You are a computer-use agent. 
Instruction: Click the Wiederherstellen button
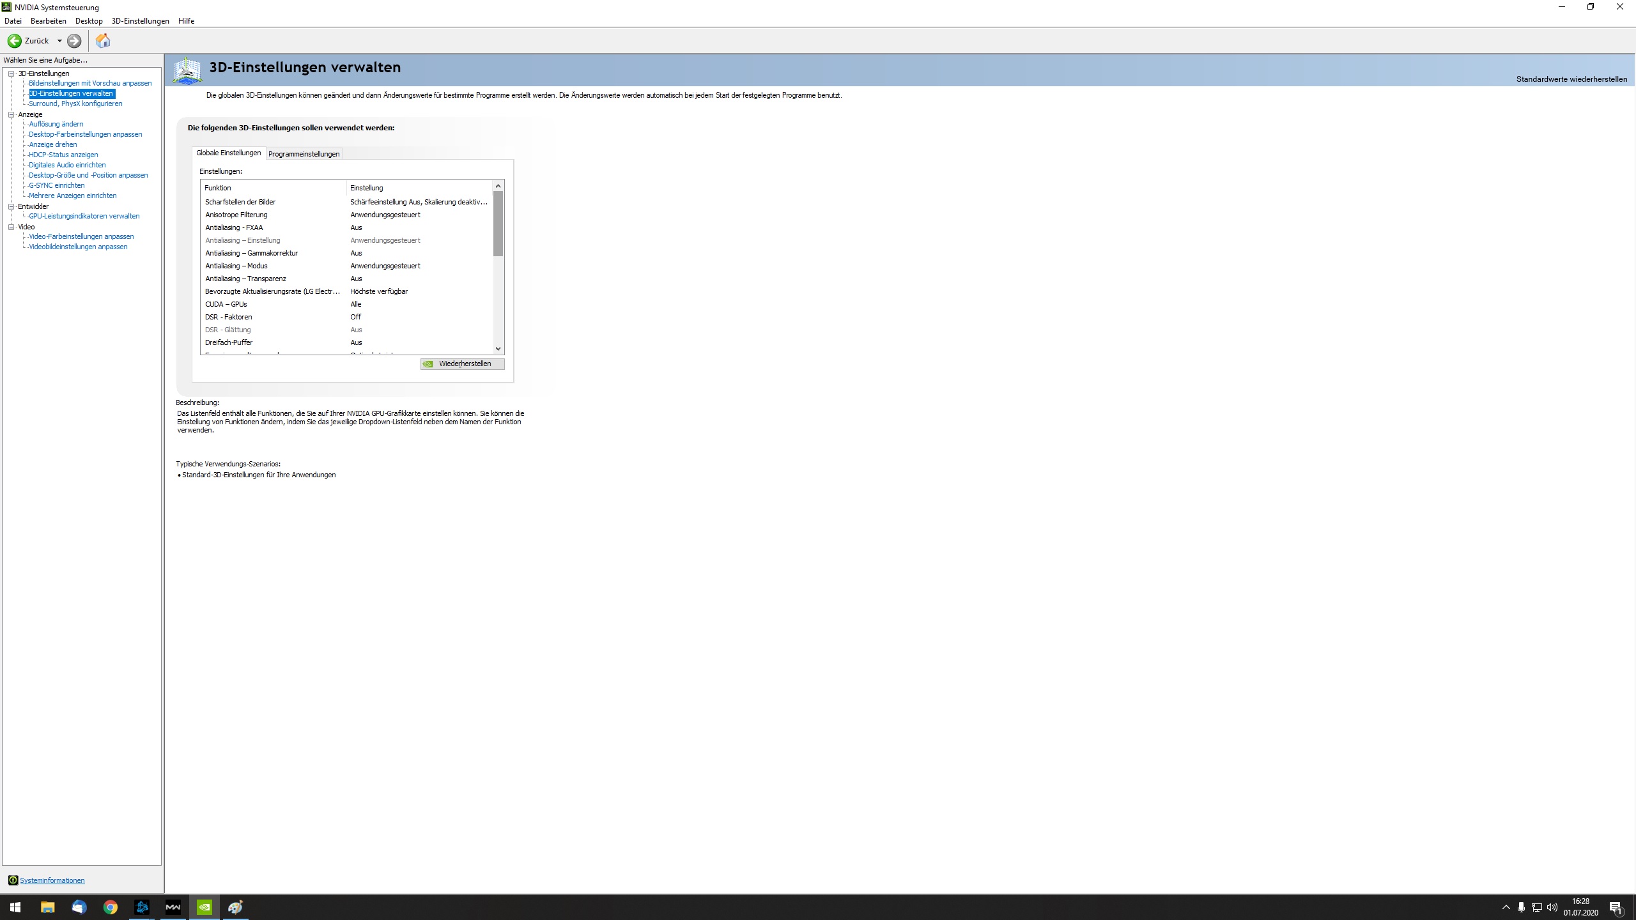[x=463, y=364]
